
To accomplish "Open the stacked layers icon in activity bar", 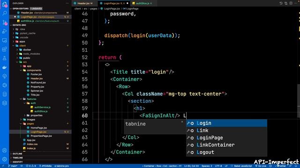I will pyautogui.click(x=4, y=103).
